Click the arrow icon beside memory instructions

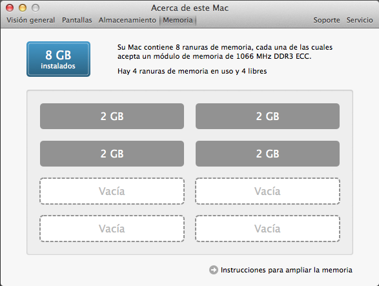[214, 270]
